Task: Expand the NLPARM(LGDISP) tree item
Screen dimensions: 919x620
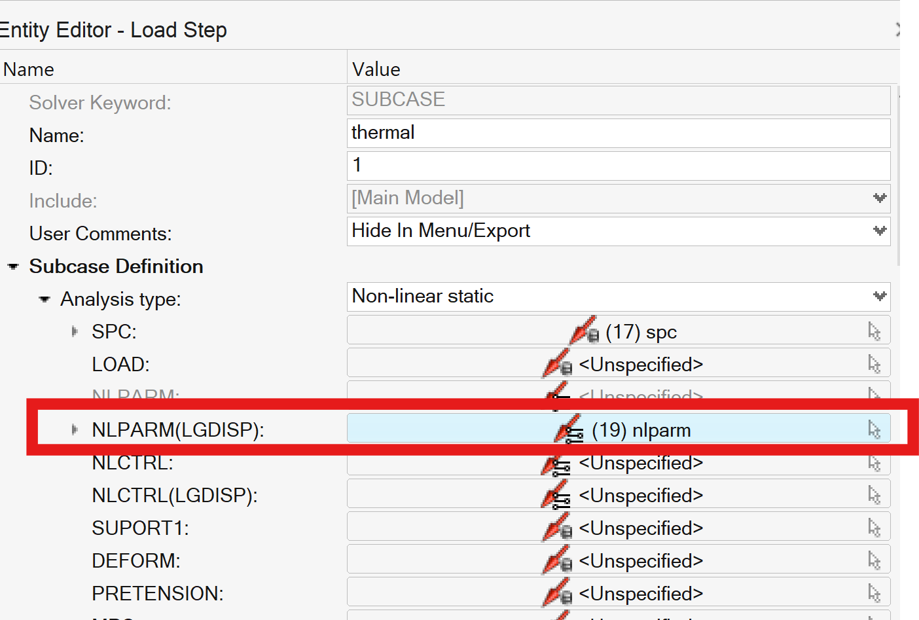Action: 75,429
